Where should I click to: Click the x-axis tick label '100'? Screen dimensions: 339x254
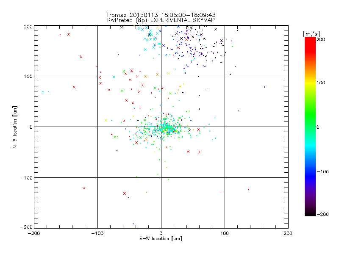click(225, 233)
